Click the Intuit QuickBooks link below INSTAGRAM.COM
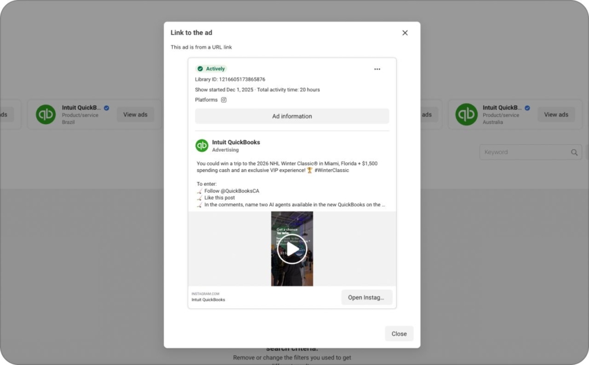The image size is (589, 365). point(208,299)
